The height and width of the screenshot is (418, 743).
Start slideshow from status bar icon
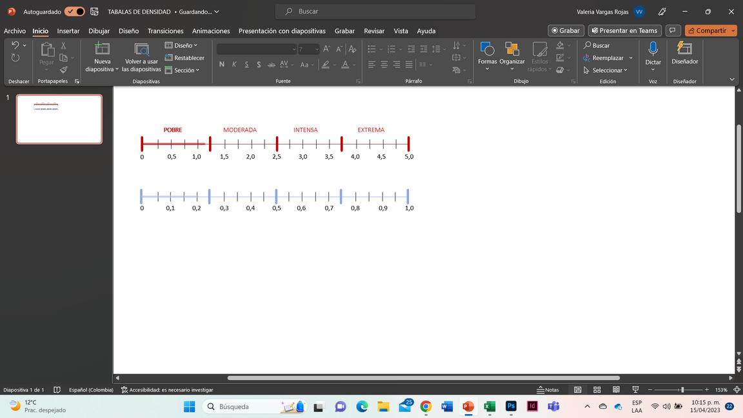tap(635, 390)
